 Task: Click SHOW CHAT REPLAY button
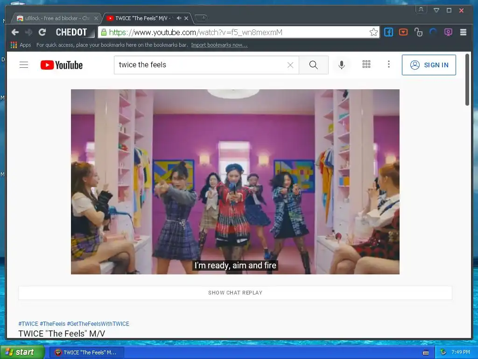coord(235,293)
